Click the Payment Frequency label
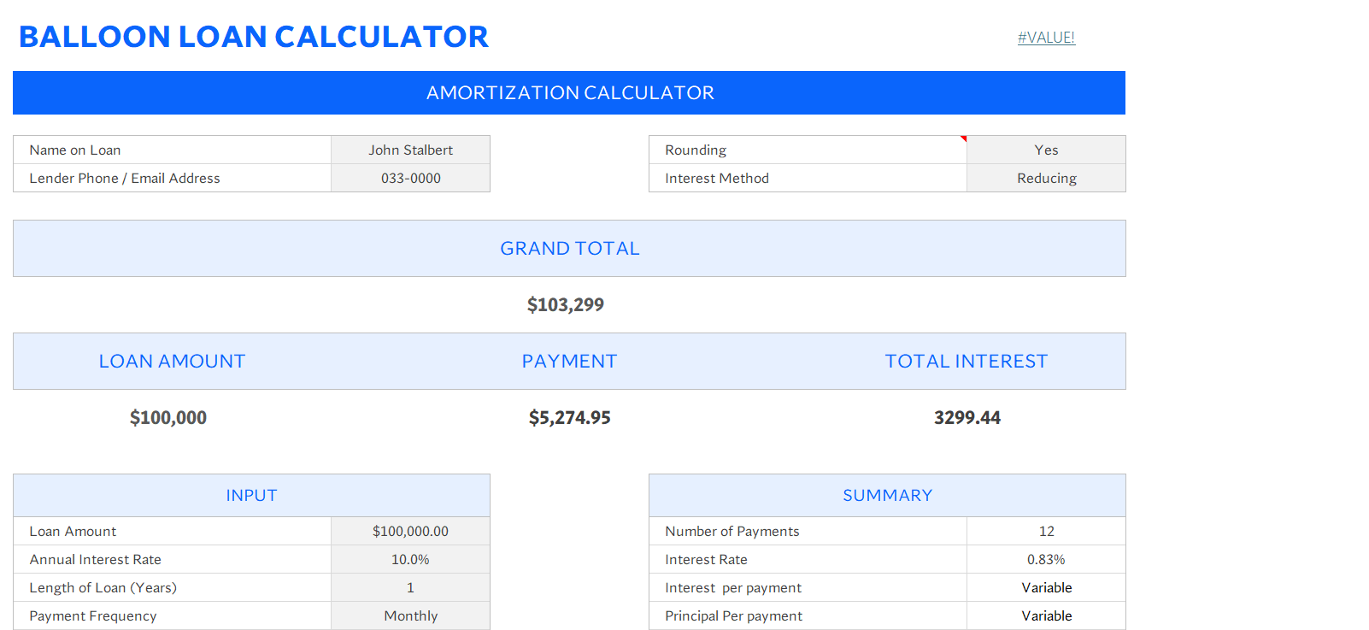The height and width of the screenshot is (630, 1369). [x=93, y=615]
